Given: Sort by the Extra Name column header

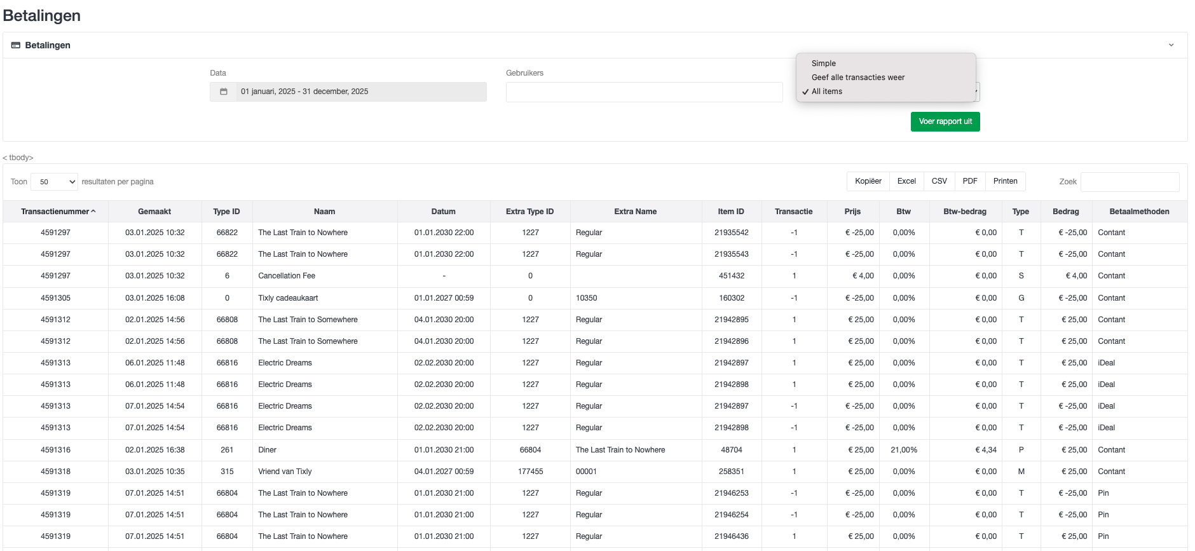Looking at the screenshot, I should (x=636, y=212).
